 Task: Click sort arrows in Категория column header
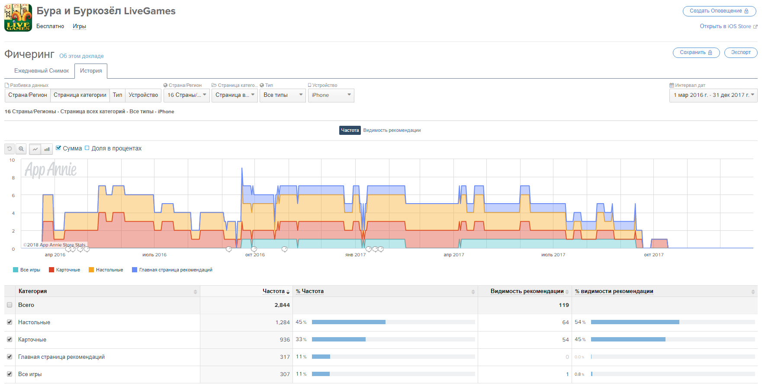tap(195, 292)
